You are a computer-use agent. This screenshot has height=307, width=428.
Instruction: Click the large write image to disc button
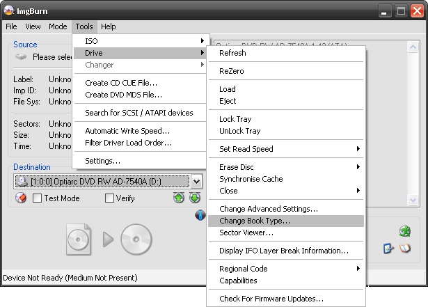(109, 239)
